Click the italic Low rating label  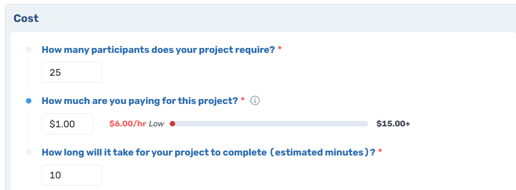pyautogui.click(x=156, y=124)
